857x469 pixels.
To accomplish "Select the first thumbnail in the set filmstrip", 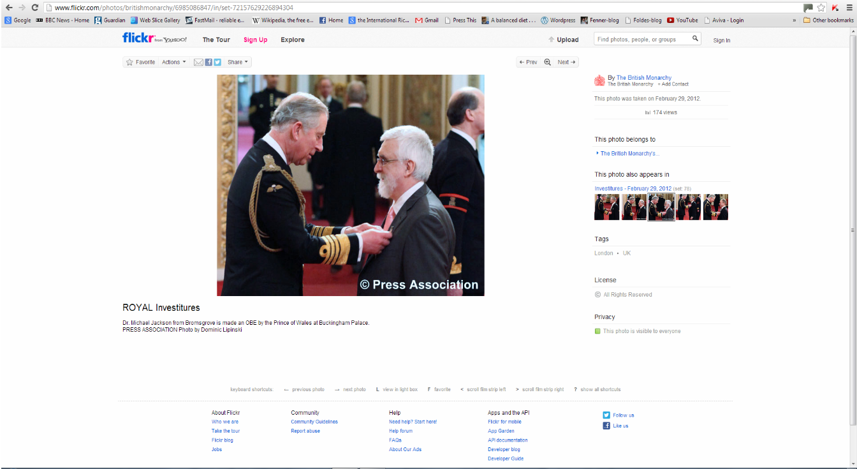I will tap(606, 207).
